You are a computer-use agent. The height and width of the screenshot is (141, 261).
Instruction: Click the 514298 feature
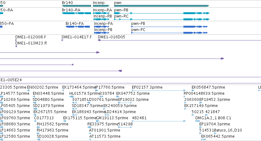(x=125, y=127)
